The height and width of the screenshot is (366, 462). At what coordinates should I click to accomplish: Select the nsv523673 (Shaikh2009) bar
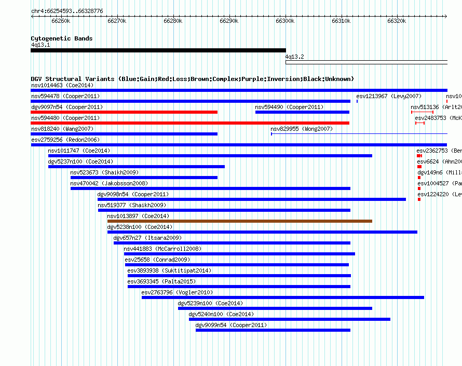tap(144, 178)
